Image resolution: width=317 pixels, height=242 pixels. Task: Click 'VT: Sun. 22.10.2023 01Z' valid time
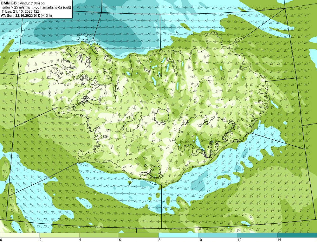(20, 16)
